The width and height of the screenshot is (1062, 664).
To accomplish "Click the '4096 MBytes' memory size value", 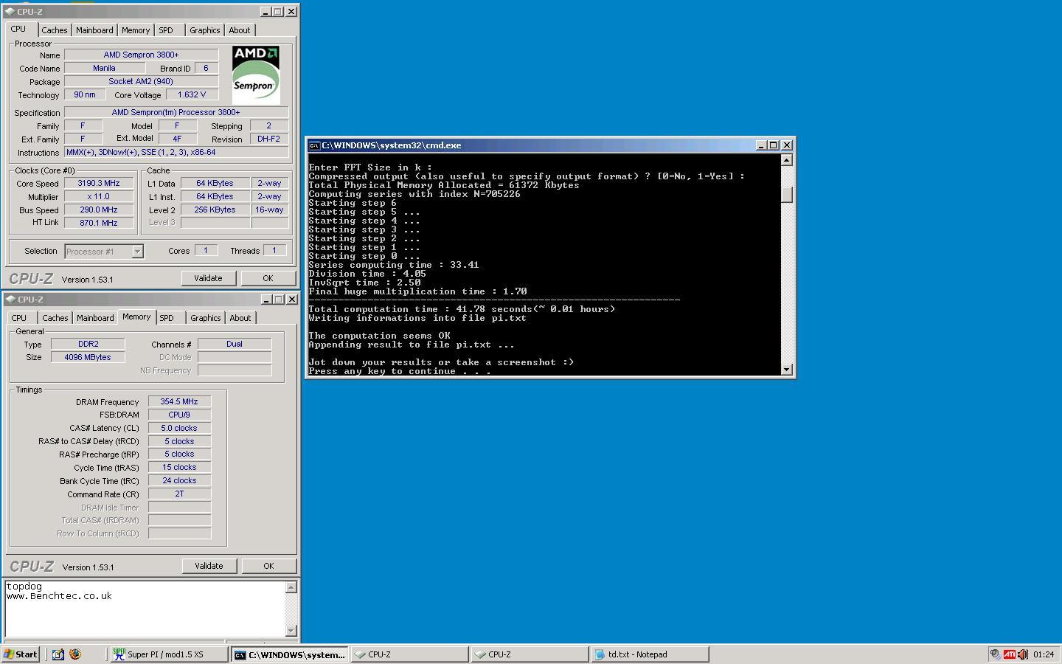I will 88,357.
